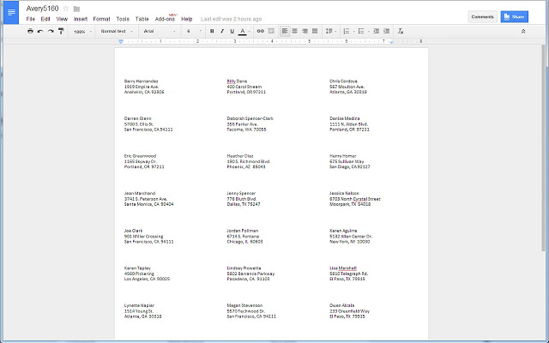Click the Jessica Nelson label name
This screenshot has width=549, height=343.
coord(344,193)
